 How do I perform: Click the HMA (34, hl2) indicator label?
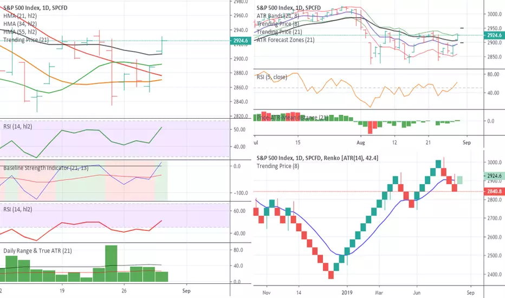click(x=20, y=24)
